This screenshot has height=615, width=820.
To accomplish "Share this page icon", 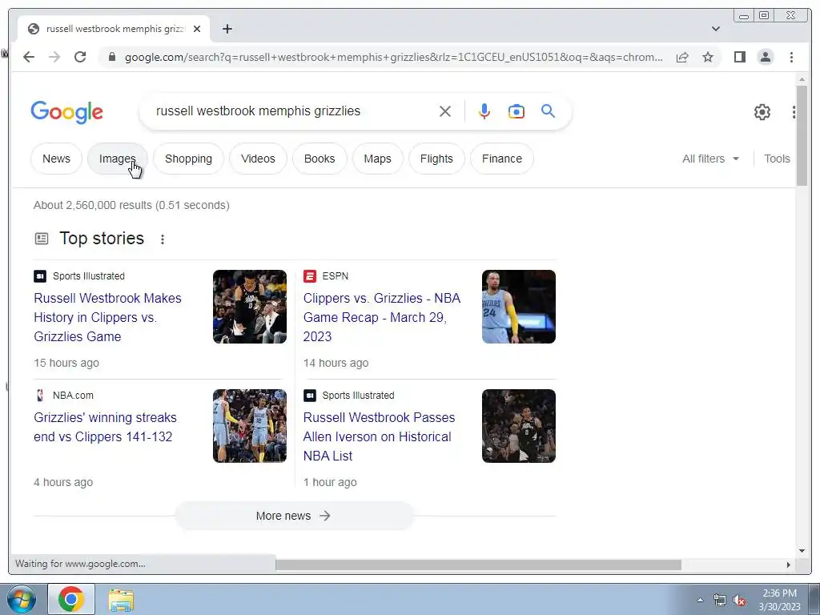I will pyautogui.click(x=682, y=57).
